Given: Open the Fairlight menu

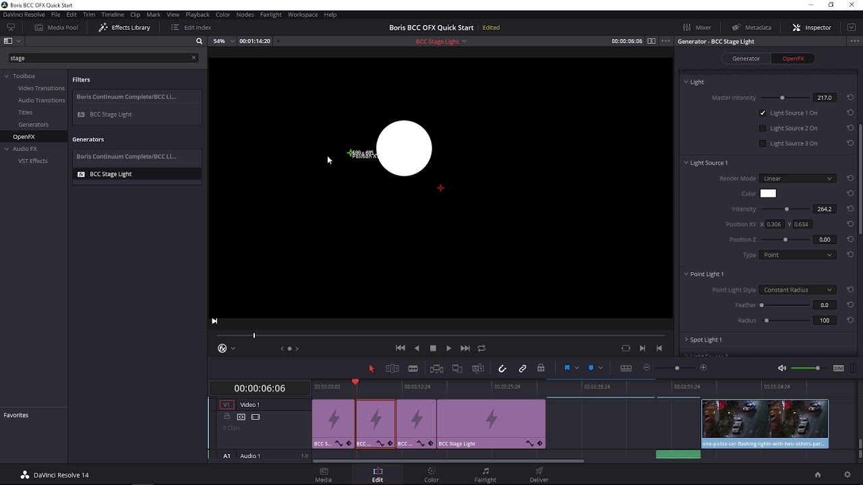Looking at the screenshot, I should coord(270,14).
